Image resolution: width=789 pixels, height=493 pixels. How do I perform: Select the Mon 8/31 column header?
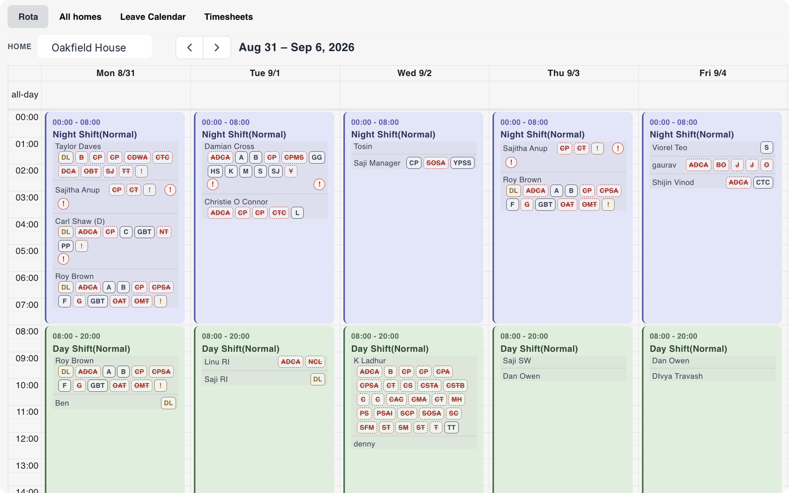tap(116, 73)
